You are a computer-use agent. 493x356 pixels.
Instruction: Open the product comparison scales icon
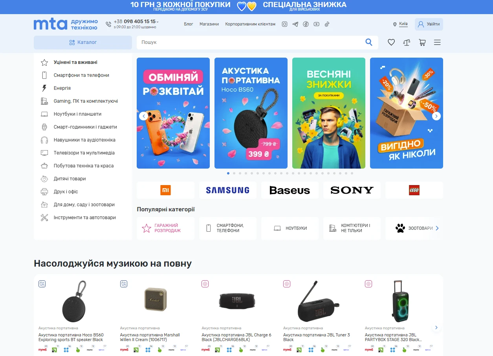407,42
